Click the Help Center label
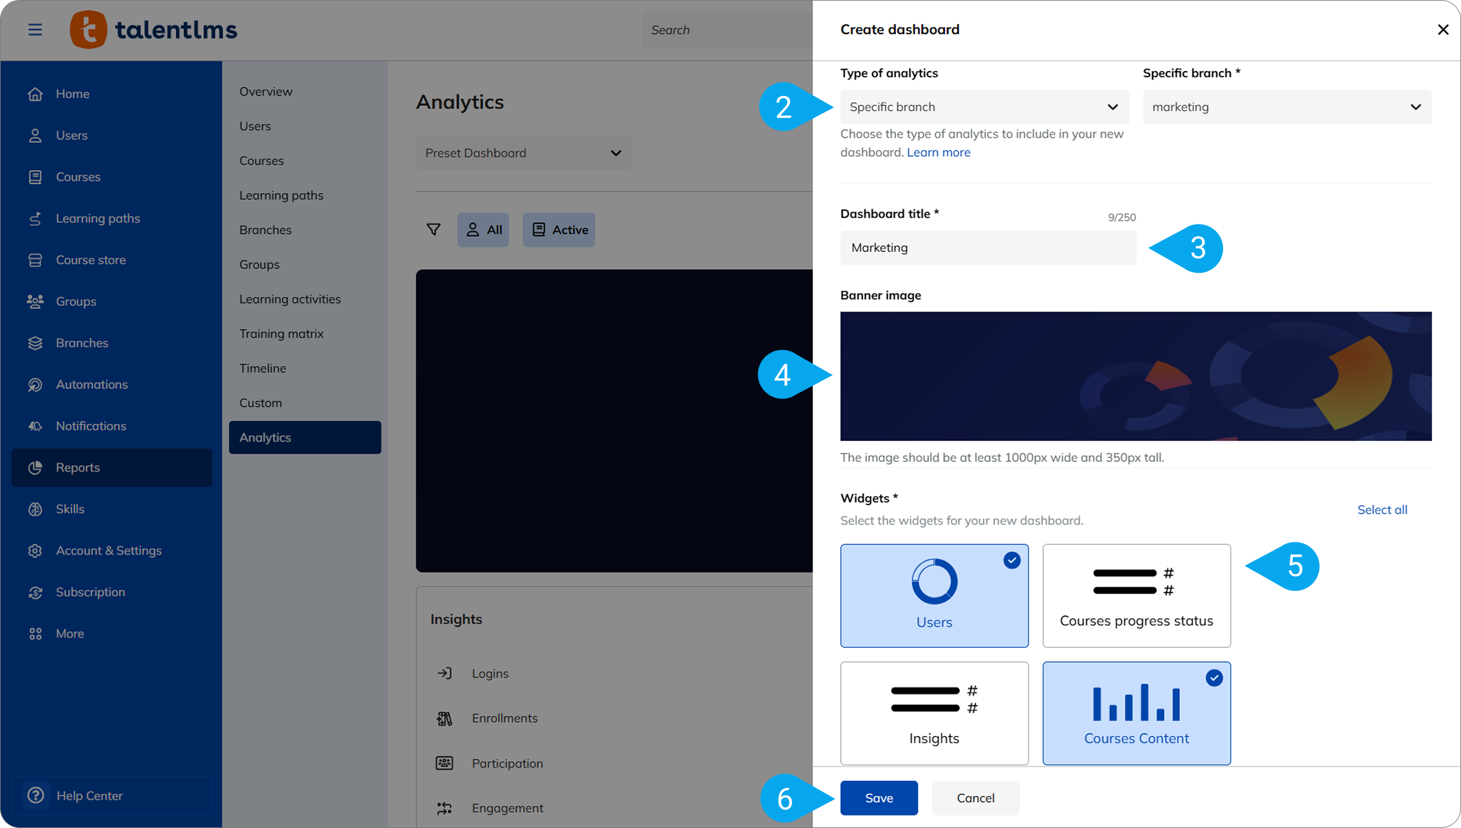 (x=89, y=796)
